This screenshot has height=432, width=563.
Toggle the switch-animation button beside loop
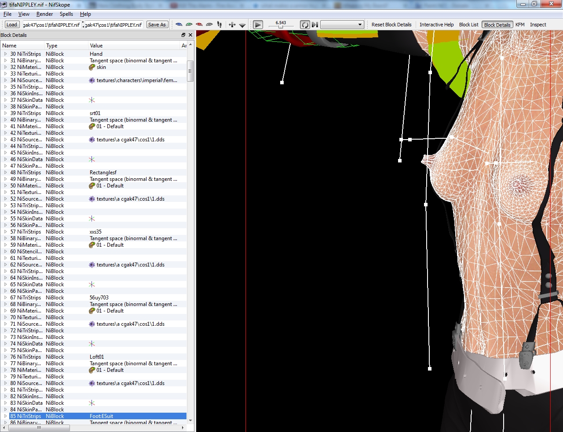click(315, 25)
